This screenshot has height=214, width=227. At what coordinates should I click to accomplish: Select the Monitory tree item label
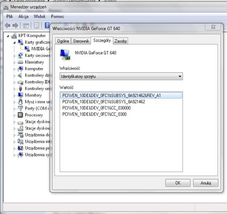(33, 95)
